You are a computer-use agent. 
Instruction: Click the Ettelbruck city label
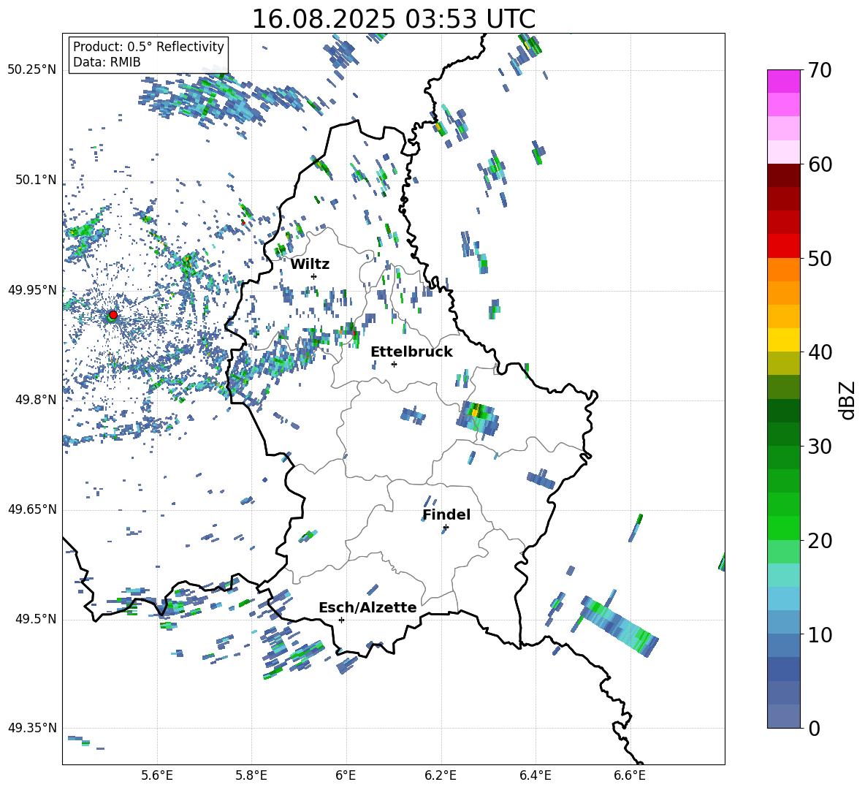click(411, 352)
